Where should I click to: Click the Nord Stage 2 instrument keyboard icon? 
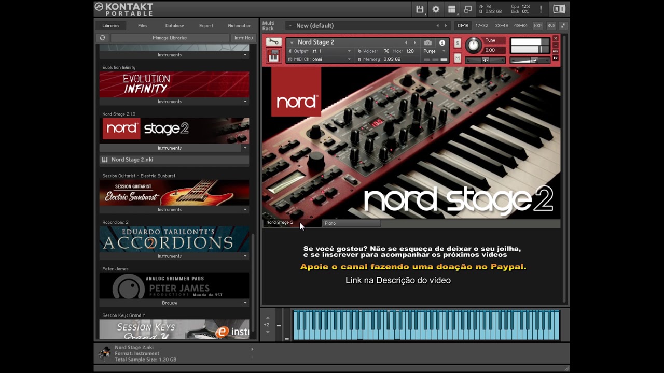(273, 56)
